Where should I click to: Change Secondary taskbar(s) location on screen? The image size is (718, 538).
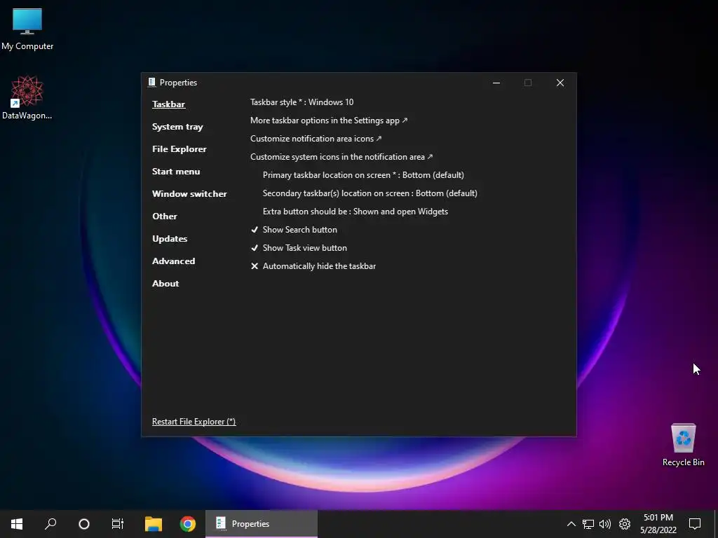pyautogui.click(x=370, y=193)
